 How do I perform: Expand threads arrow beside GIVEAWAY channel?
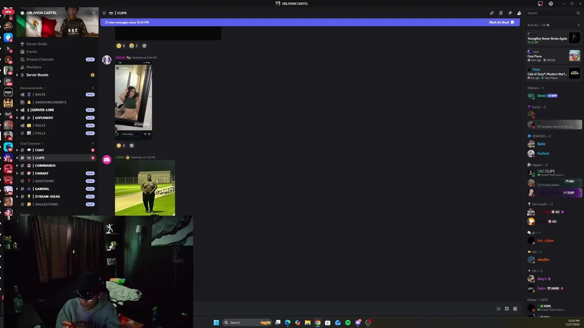(x=17, y=118)
